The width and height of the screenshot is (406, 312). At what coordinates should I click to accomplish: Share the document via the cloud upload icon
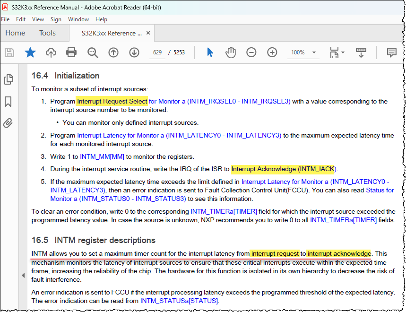51,52
